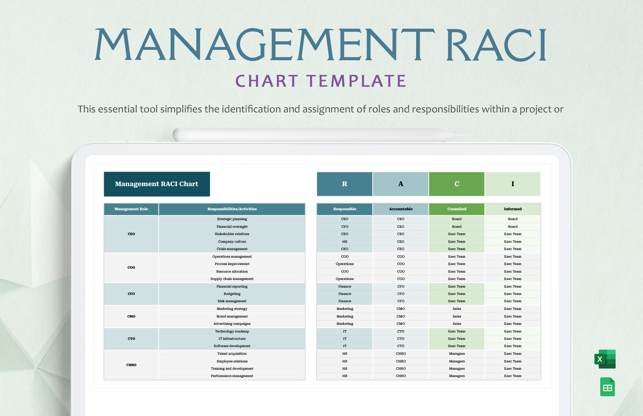The width and height of the screenshot is (643, 416).
Task: Select the CEO role row label
Action: [x=131, y=234]
